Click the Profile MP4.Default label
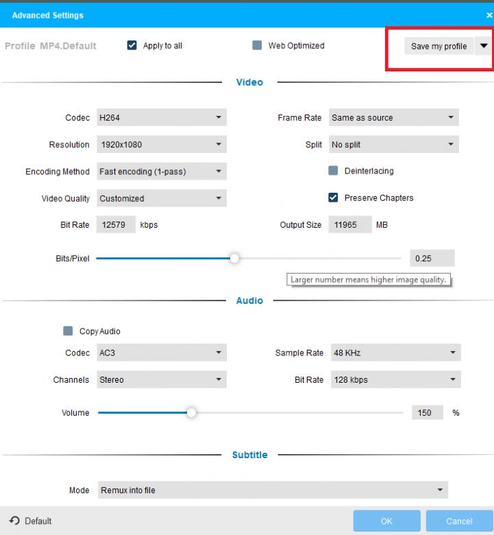Image resolution: width=494 pixels, height=535 pixels. point(51,46)
